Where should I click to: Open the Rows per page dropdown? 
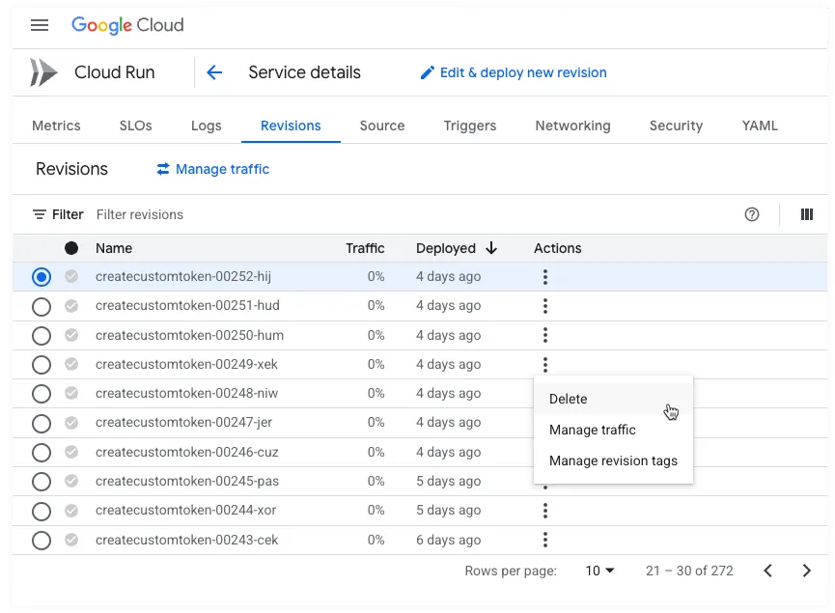(599, 571)
